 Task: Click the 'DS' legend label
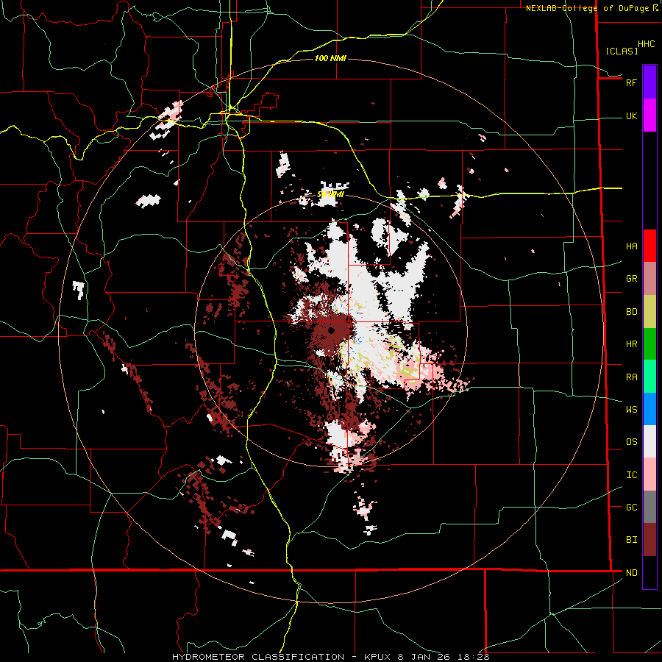pyautogui.click(x=631, y=442)
